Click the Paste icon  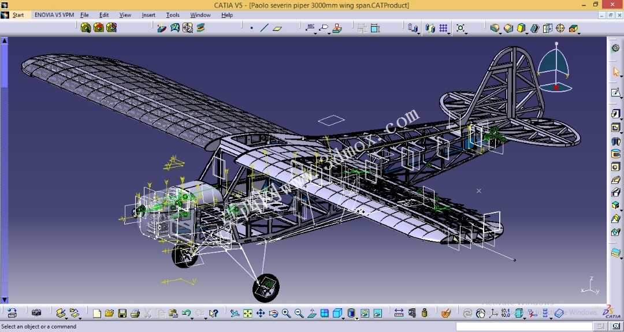click(173, 314)
